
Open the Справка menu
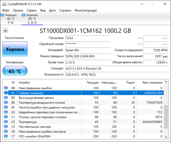click(65, 10)
